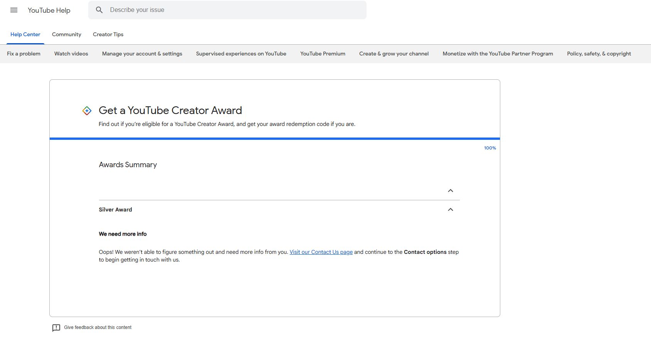The image size is (651, 349).
Task: Open Create & grow your channel
Action: point(394,54)
